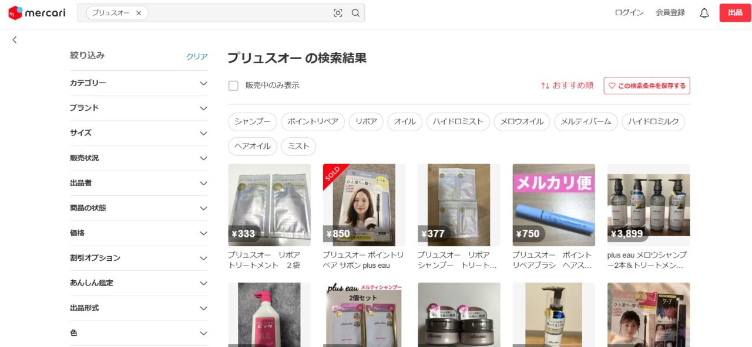Screen dimensions: 752x347
Task: Open the SOLD ¥850 item thumbnail
Action: point(364,205)
